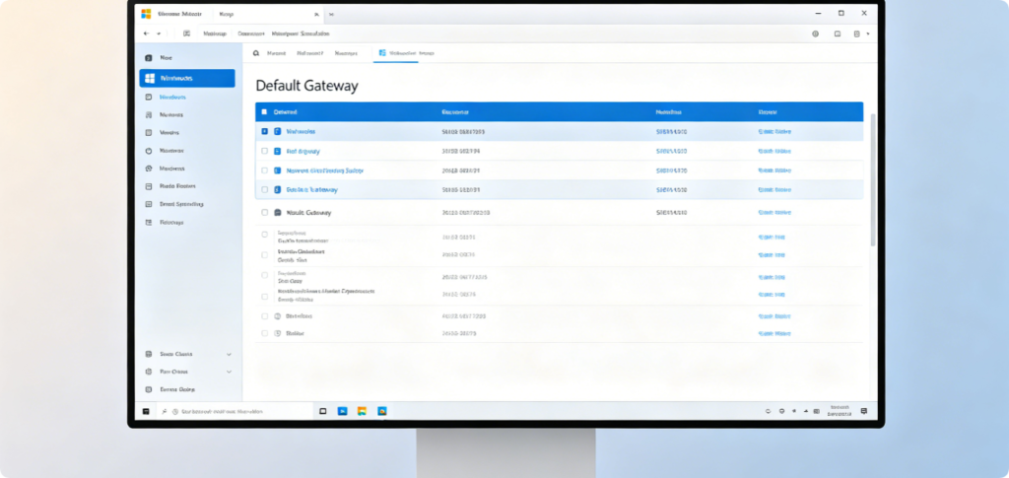This screenshot has height=478, width=1009.
Task: Click the power-style round icon in the sidebar list
Action: (149, 151)
